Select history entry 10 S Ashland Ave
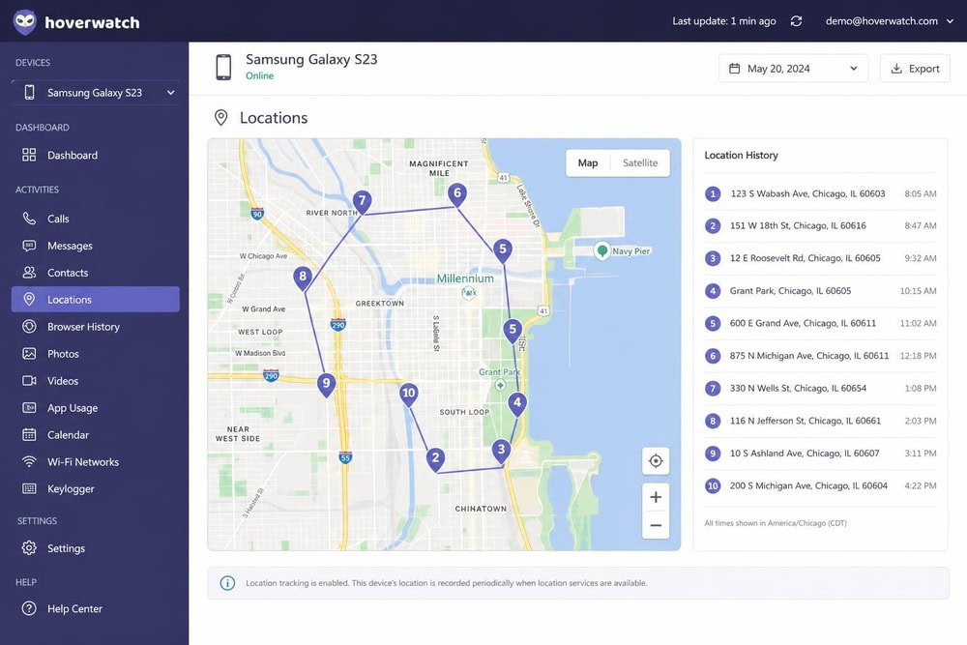This screenshot has width=967, height=645. point(820,454)
